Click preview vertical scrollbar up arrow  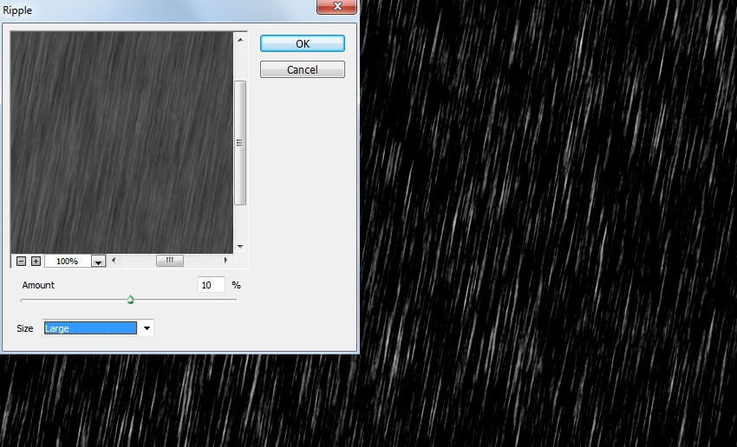coord(240,40)
